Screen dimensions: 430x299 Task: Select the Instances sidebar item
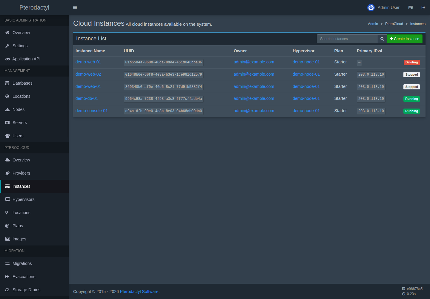(x=34, y=186)
